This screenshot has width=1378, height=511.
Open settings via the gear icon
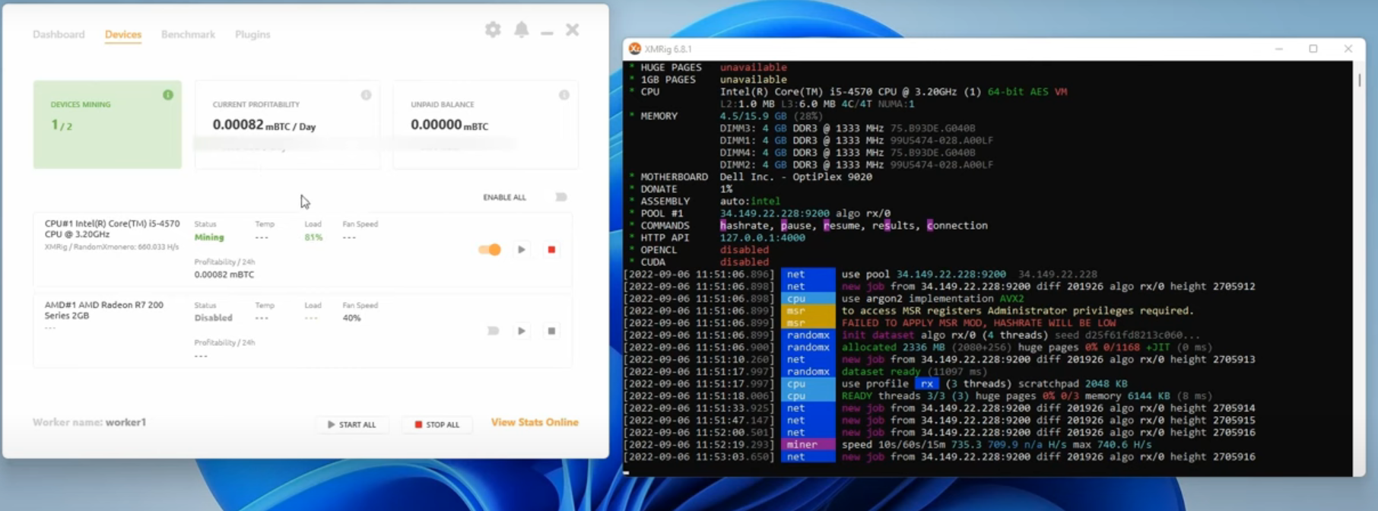(x=493, y=30)
